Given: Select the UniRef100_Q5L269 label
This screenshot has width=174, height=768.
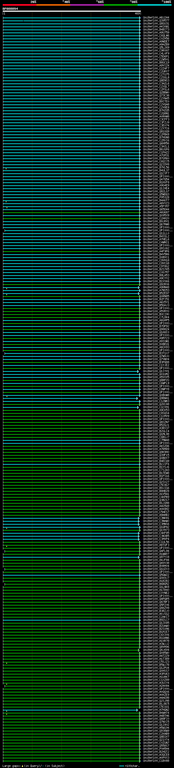Looking at the screenshot, I should 156,47.
